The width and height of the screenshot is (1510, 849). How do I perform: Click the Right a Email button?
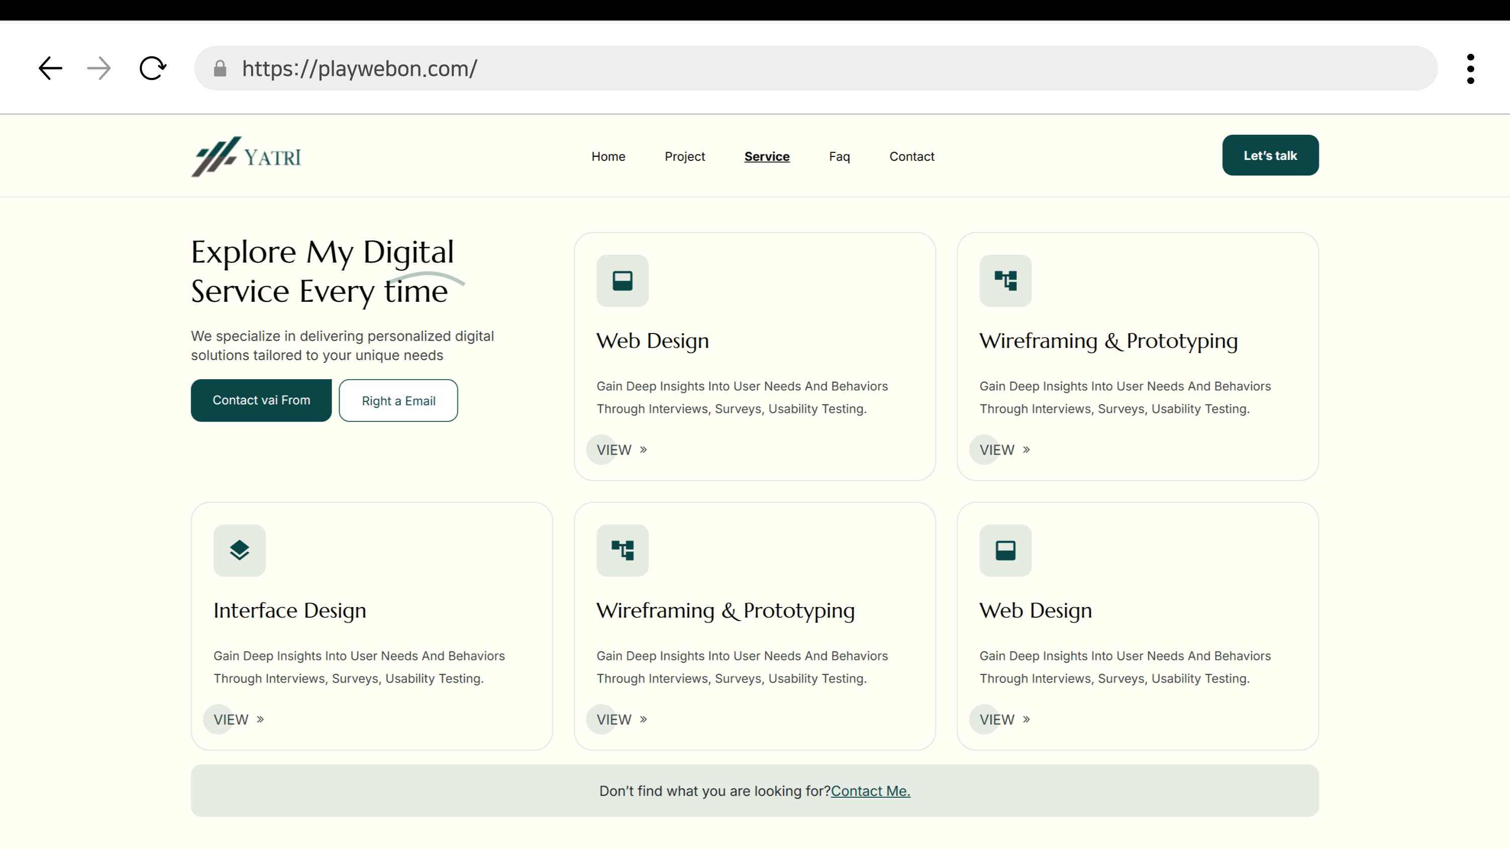[x=398, y=401]
